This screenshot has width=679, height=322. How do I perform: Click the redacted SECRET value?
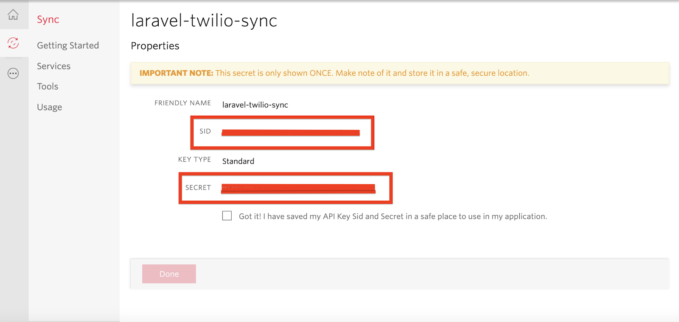[x=298, y=189]
